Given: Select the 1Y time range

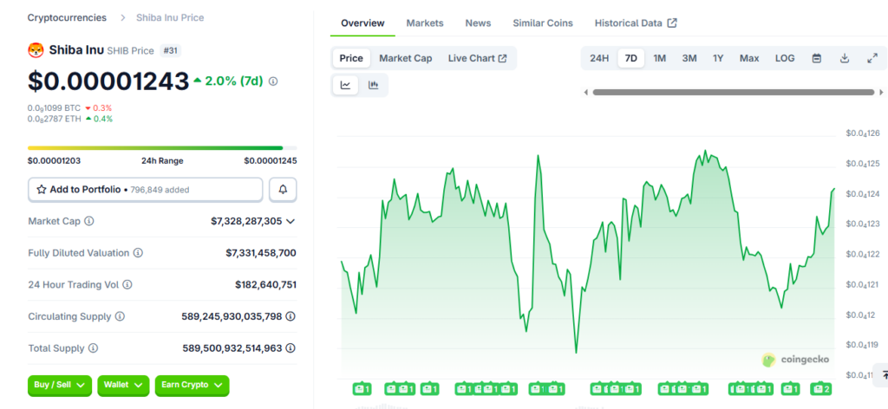Looking at the screenshot, I should click(x=718, y=58).
